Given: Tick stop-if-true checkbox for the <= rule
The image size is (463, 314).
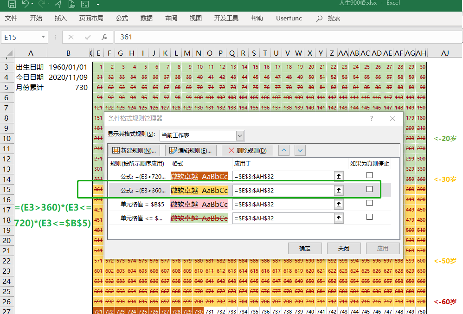Looking at the screenshot, I should point(369,217).
